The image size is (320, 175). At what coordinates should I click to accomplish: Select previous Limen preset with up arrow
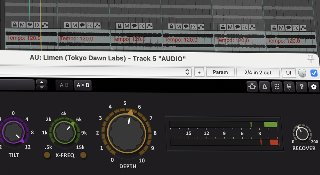42,82
